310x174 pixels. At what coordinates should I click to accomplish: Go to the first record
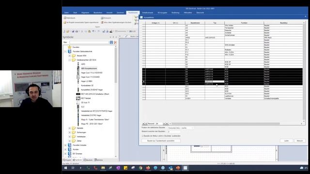click(x=143, y=124)
